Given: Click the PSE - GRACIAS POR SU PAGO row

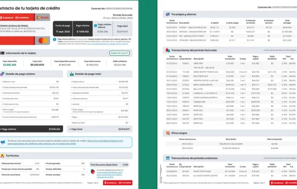Looking at the screenshot, I should tap(231, 36).
